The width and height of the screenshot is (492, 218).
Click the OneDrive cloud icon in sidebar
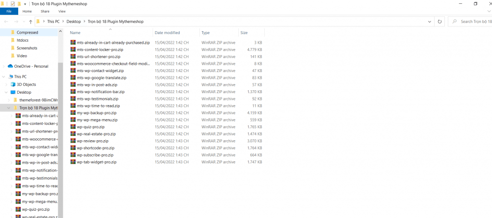click(10, 66)
